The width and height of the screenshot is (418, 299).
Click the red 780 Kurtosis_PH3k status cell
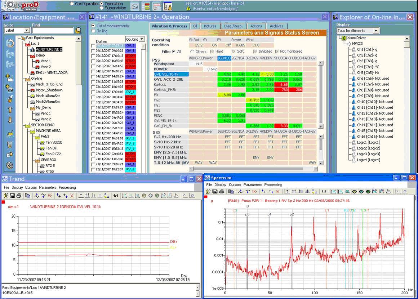click(281, 89)
